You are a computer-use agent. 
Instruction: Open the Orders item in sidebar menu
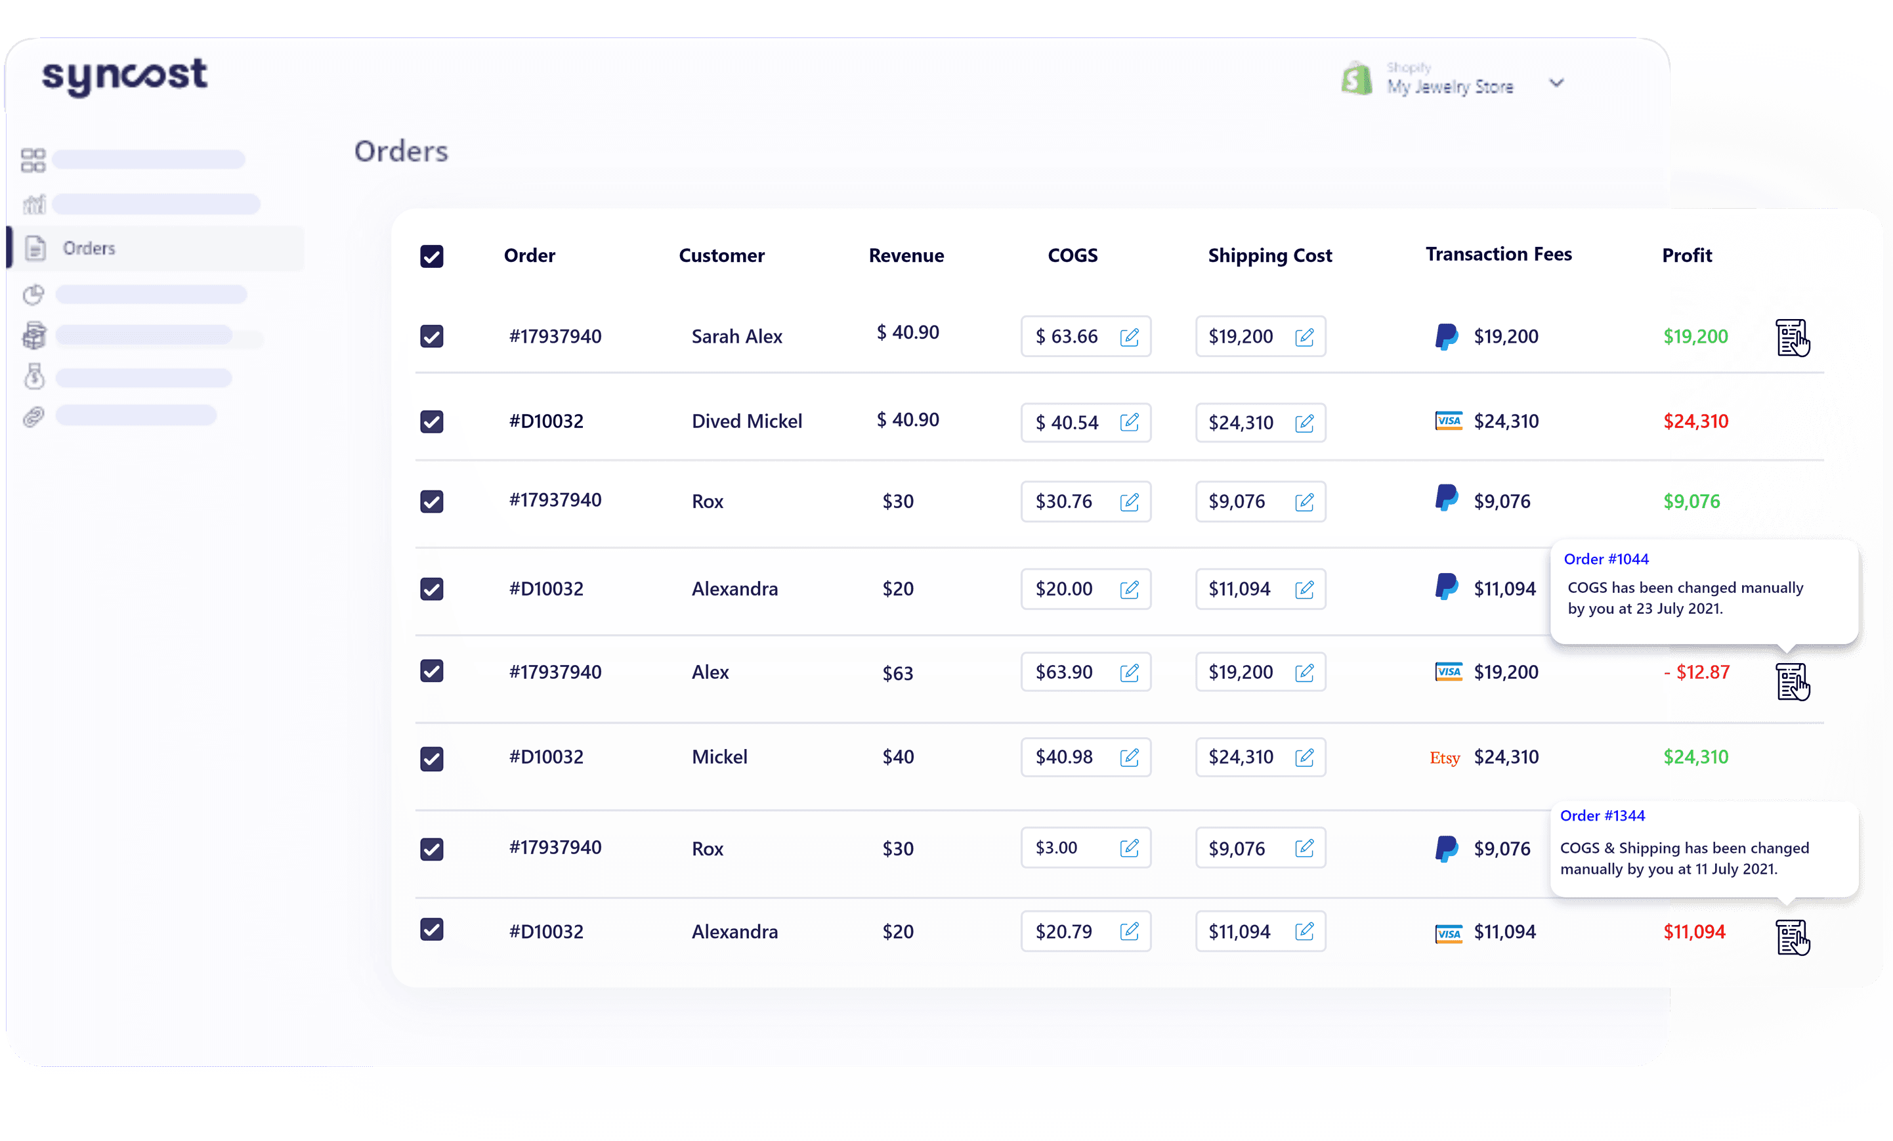point(89,248)
